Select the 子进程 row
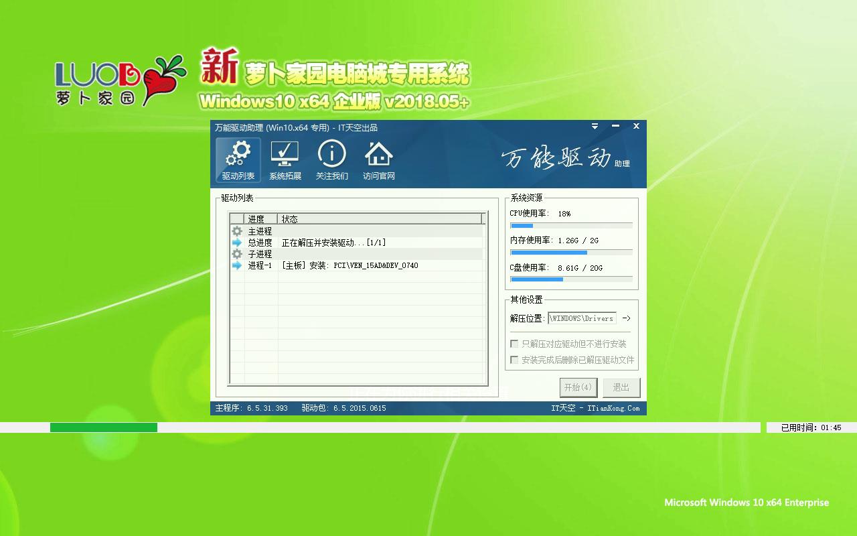 (x=356, y=254)
